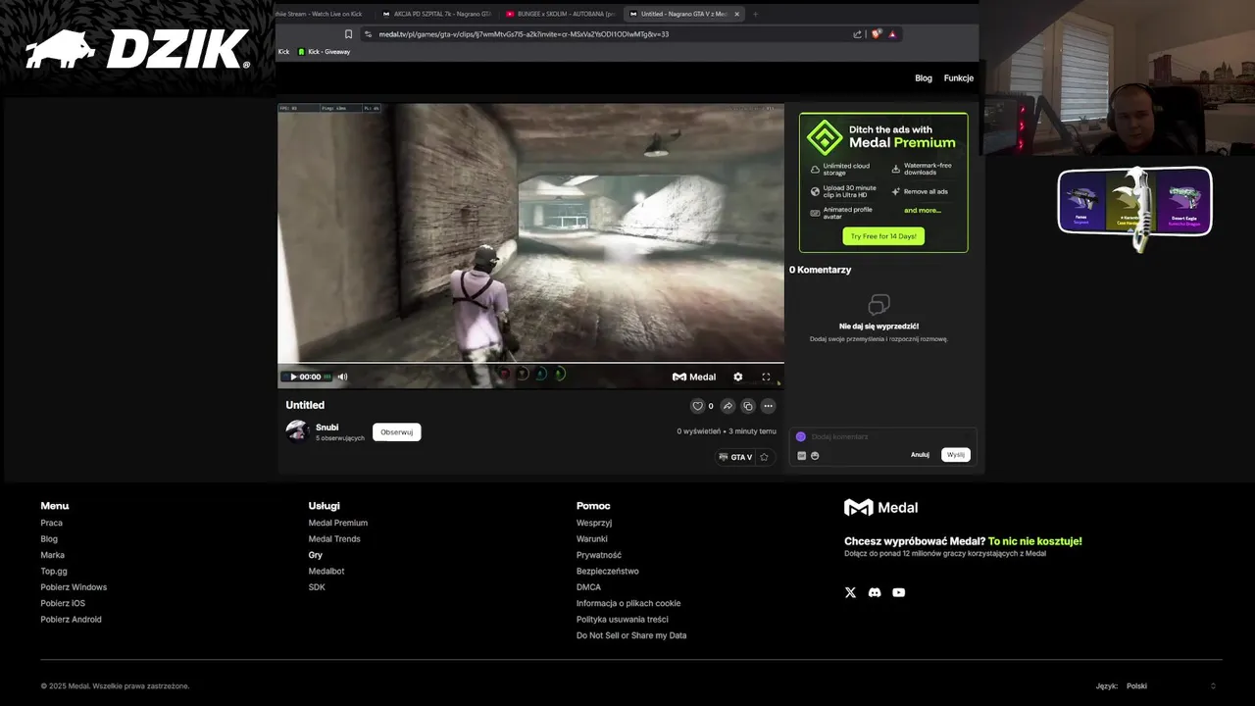Open the Gry footer link
The image size is (1255, 706).
pyautogui.click(x=316, y=555)
